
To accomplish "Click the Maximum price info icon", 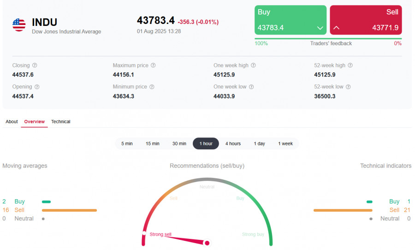I will pyautogui.click(x=153, y=65).
